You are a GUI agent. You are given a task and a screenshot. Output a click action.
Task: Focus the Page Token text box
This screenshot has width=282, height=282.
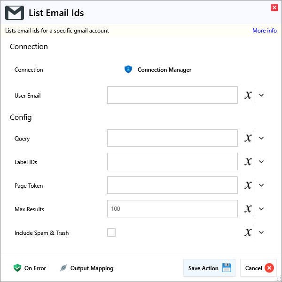pos(172,185)
